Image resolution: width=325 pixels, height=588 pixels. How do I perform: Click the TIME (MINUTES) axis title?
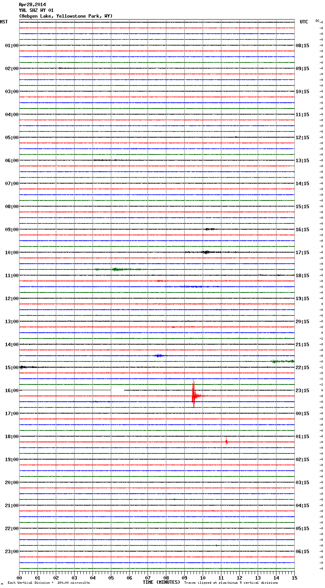tap(161, 582)
